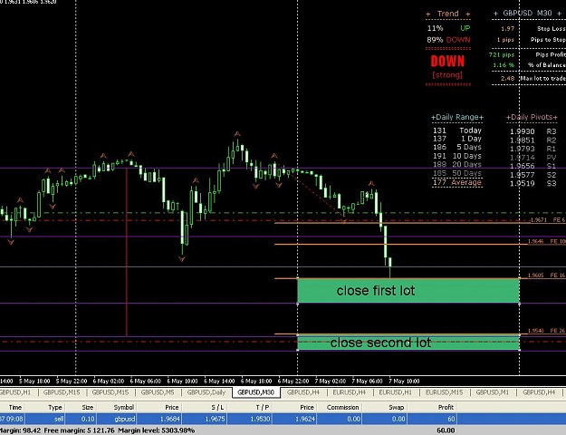Image resolution: width=566 pixels, height=435 pixels.
Task: Click the PV pivot level 1.9714
Action: pos(532,158)
